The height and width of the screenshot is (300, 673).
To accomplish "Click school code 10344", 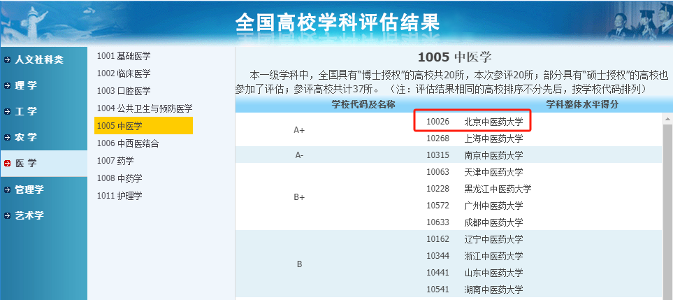I will pos(437,256).
